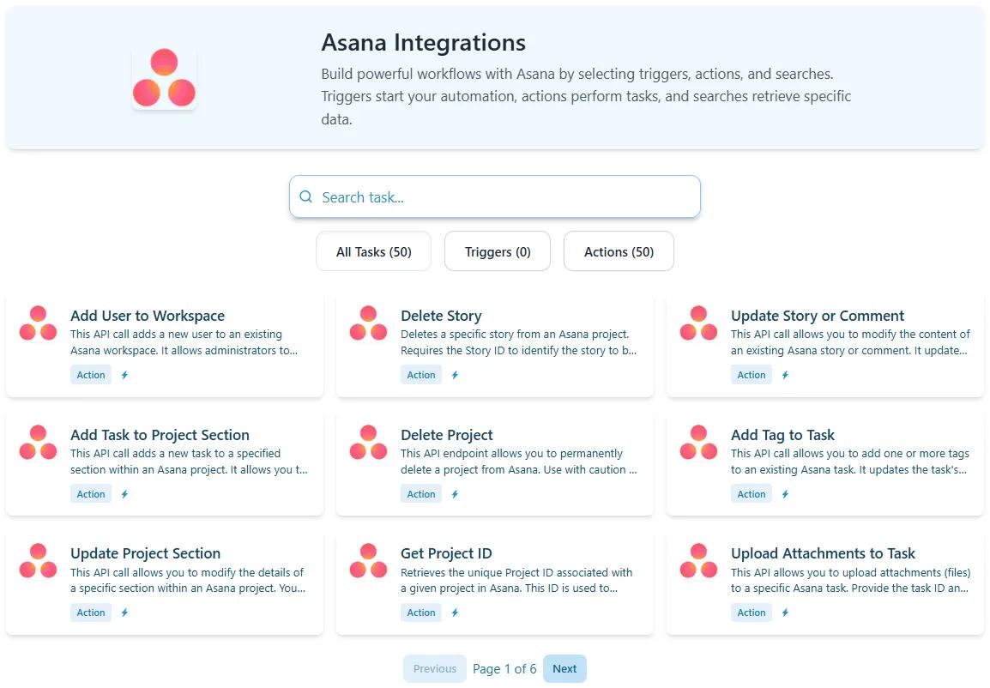Click lightning bolt icon on Get Project ID card
The image size is (990, 688).
455,613
